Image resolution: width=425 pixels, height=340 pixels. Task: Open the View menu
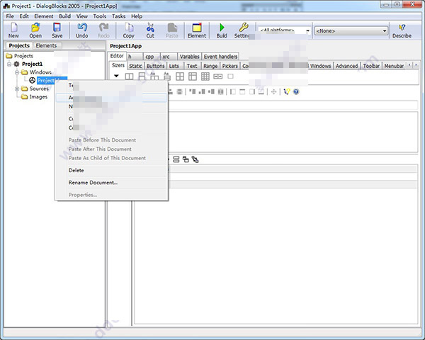(x=82, y=16)
